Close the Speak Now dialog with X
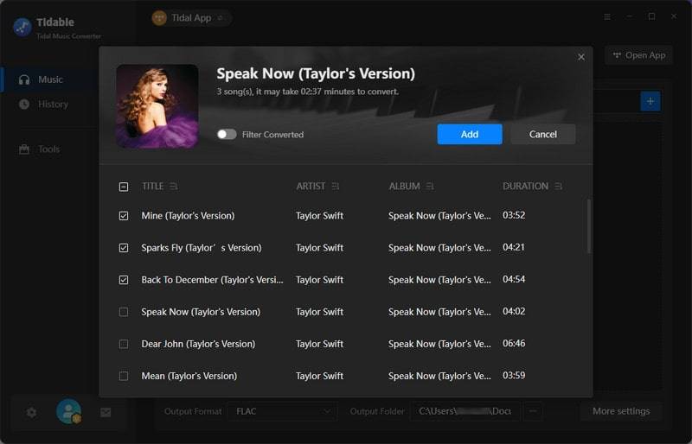The height and width of the screenshot is (444, 692). point(580,57)
